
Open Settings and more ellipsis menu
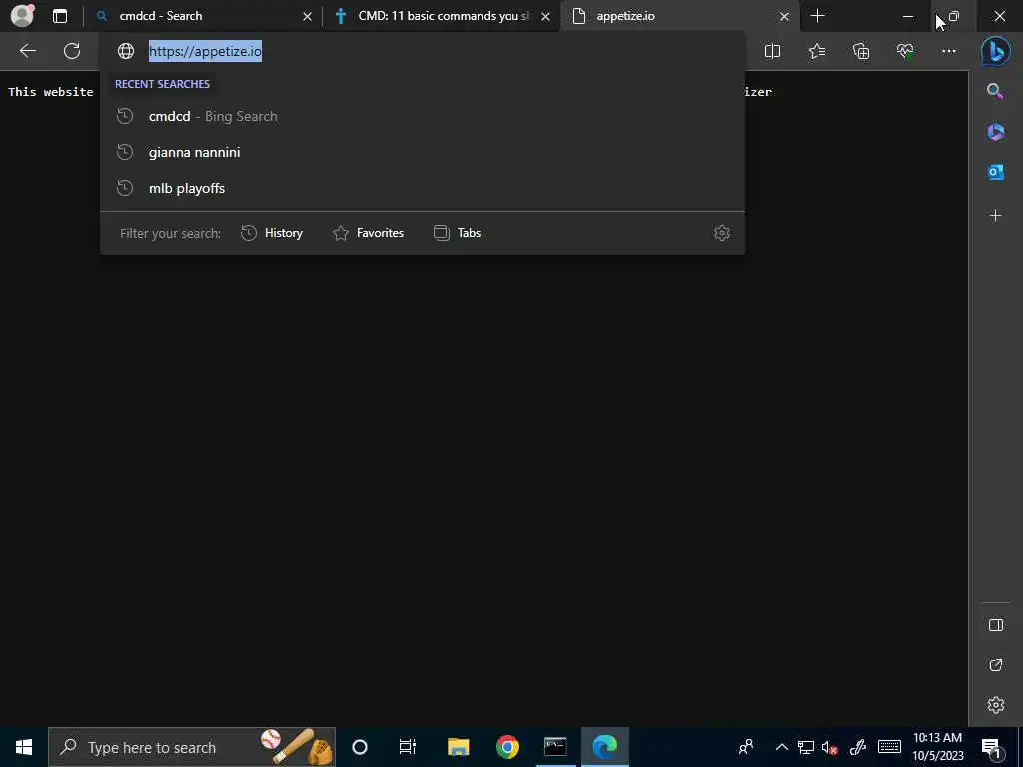tap(949, 51)
